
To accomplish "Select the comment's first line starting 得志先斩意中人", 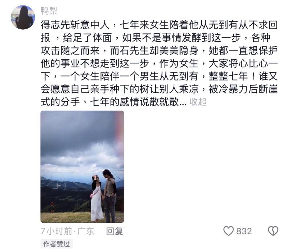I will coord(159,25).
